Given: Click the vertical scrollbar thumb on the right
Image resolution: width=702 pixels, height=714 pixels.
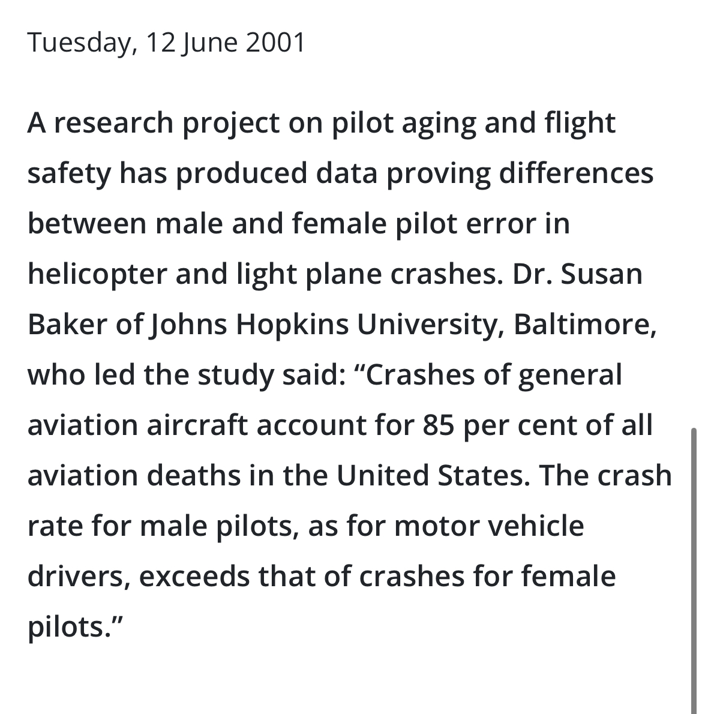Looking at the screenshot, I should click(x=694, y=571).
